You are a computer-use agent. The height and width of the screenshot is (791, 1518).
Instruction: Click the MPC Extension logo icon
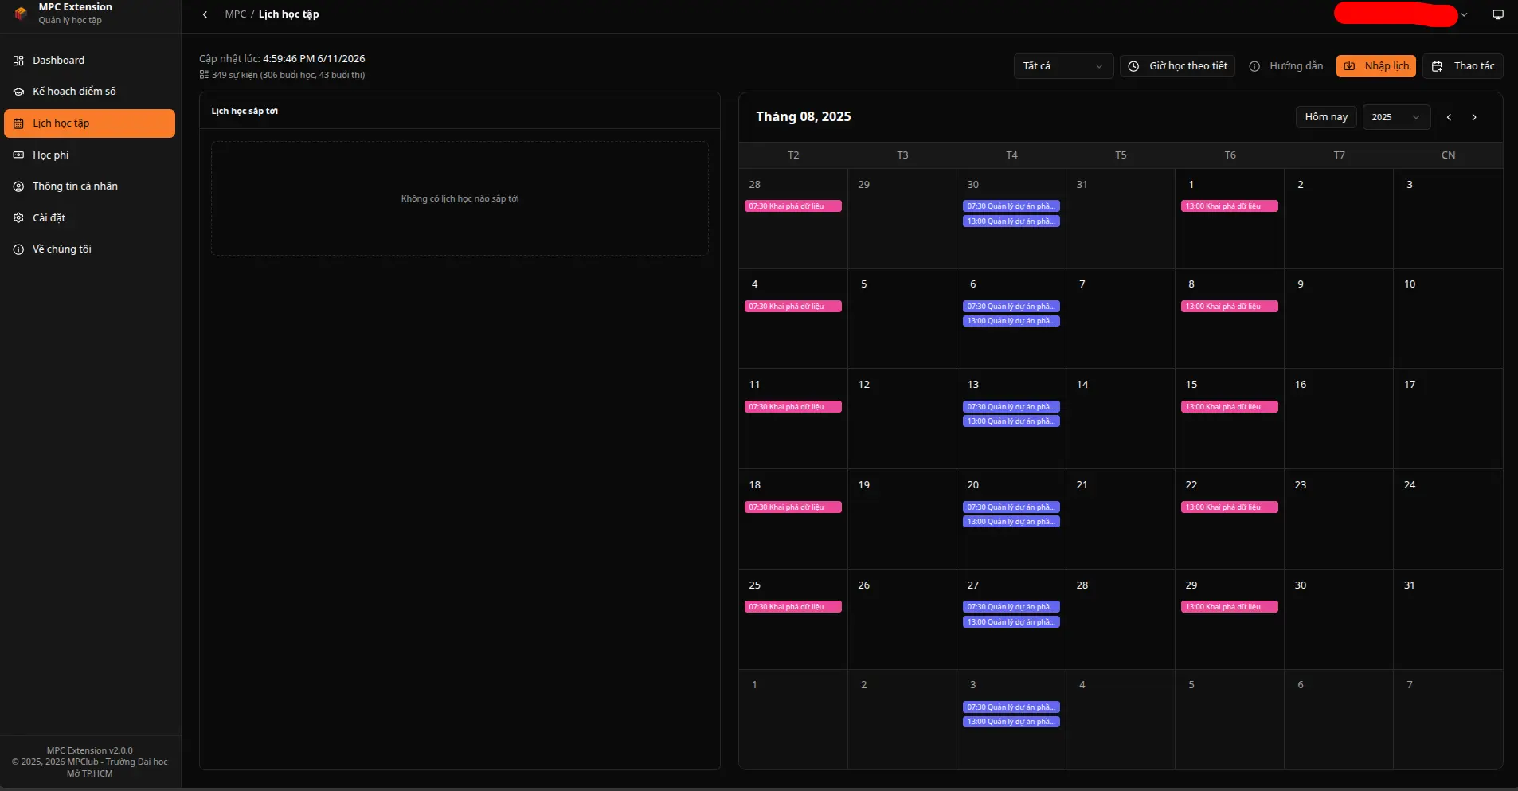21,13
